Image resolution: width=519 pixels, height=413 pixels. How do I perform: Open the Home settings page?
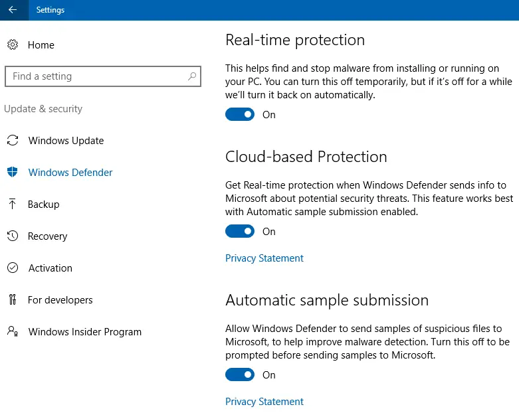[41, 44]
